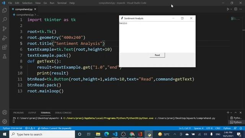The image size is (245, 138).
Task: Open the Run menu
Action: (x=52, y=3)
